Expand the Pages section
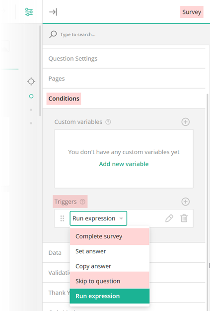 pyautogui.click(x=124, y=79)
